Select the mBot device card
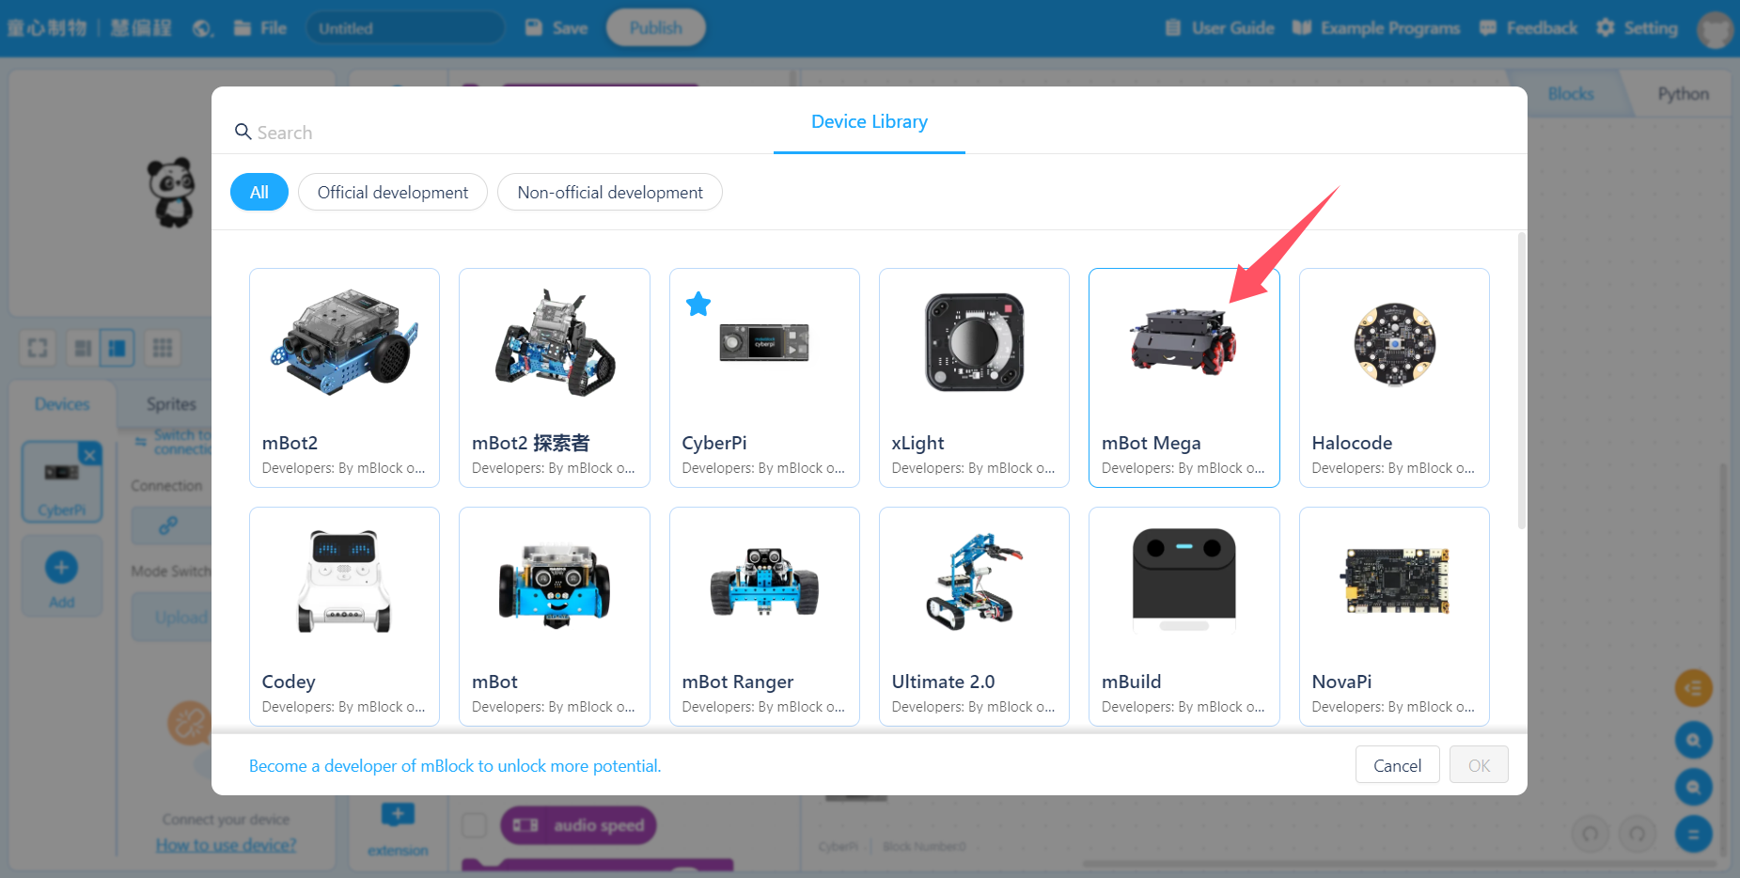 tap(555, 617)
